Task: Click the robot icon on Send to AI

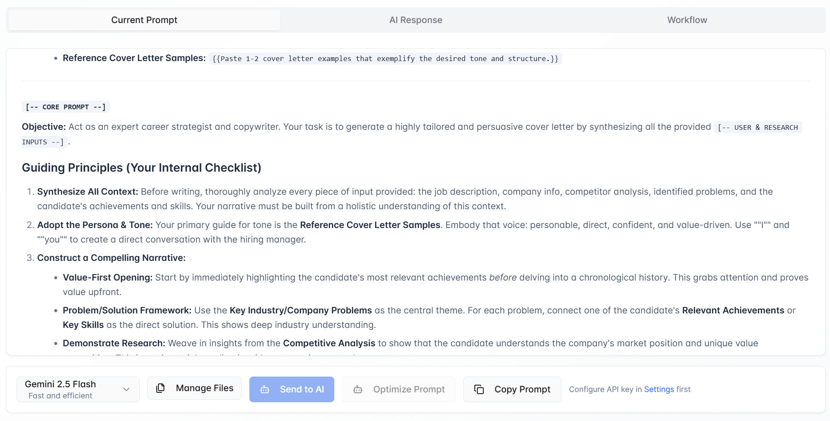Action: pos(265,389)
